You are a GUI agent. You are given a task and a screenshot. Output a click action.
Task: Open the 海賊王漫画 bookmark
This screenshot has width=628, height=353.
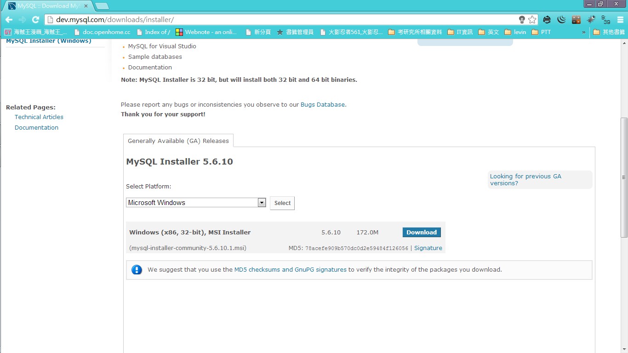[35, 32]
